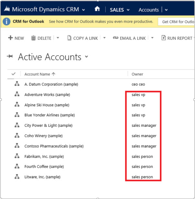195x199 pixels.
Task: Click the CRM for Outlook info icon
Action: coord(6,22)
